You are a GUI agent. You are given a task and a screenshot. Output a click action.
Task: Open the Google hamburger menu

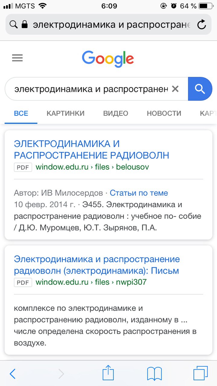click(x=17, y=58)
